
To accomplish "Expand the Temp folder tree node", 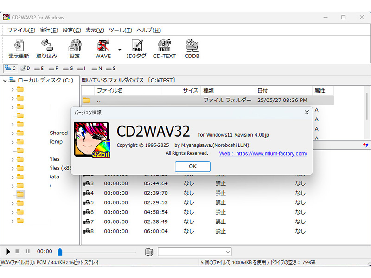I will point(13,142).
